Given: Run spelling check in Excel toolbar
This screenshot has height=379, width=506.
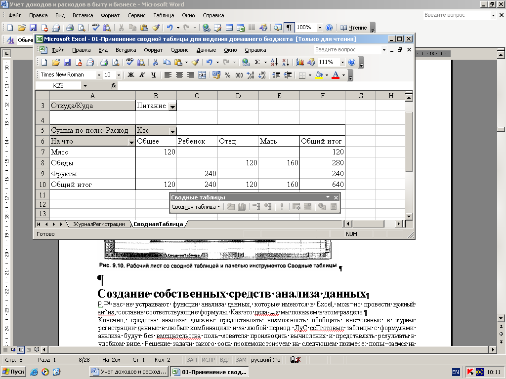Looking at the screenshot, I should [130, 62].
